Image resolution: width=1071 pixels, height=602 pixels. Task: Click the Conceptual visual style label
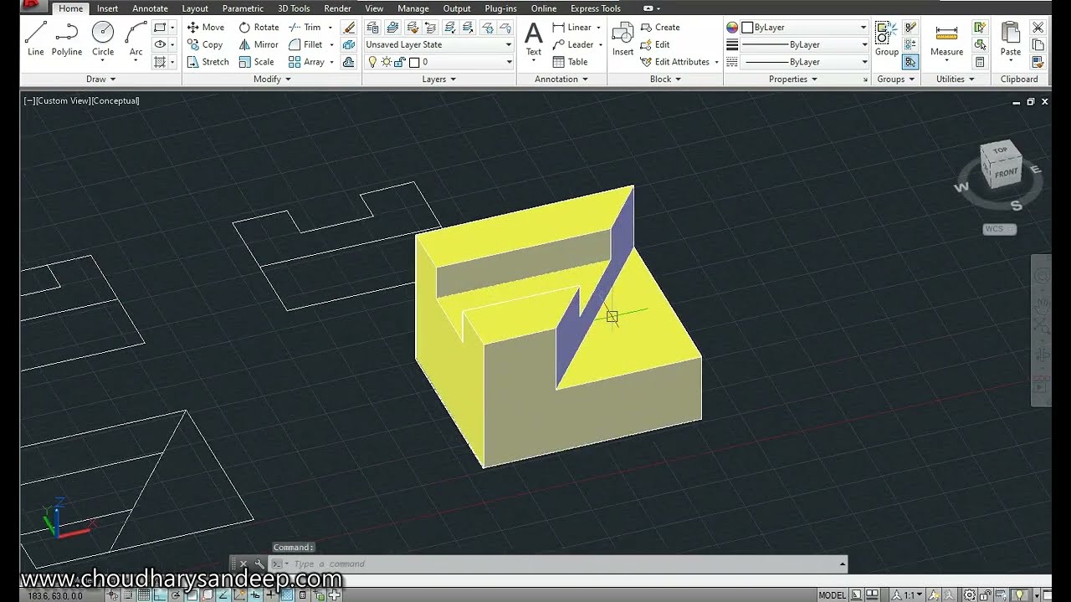[115, 100]
